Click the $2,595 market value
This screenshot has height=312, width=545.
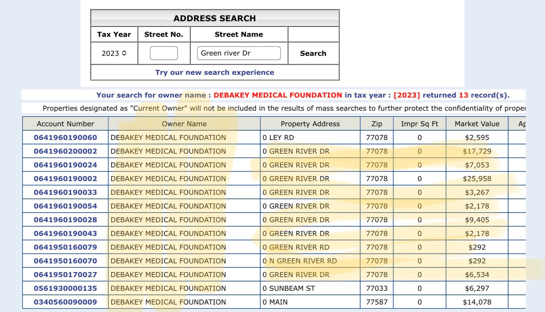pyautogui.click(x=477, y=137)
